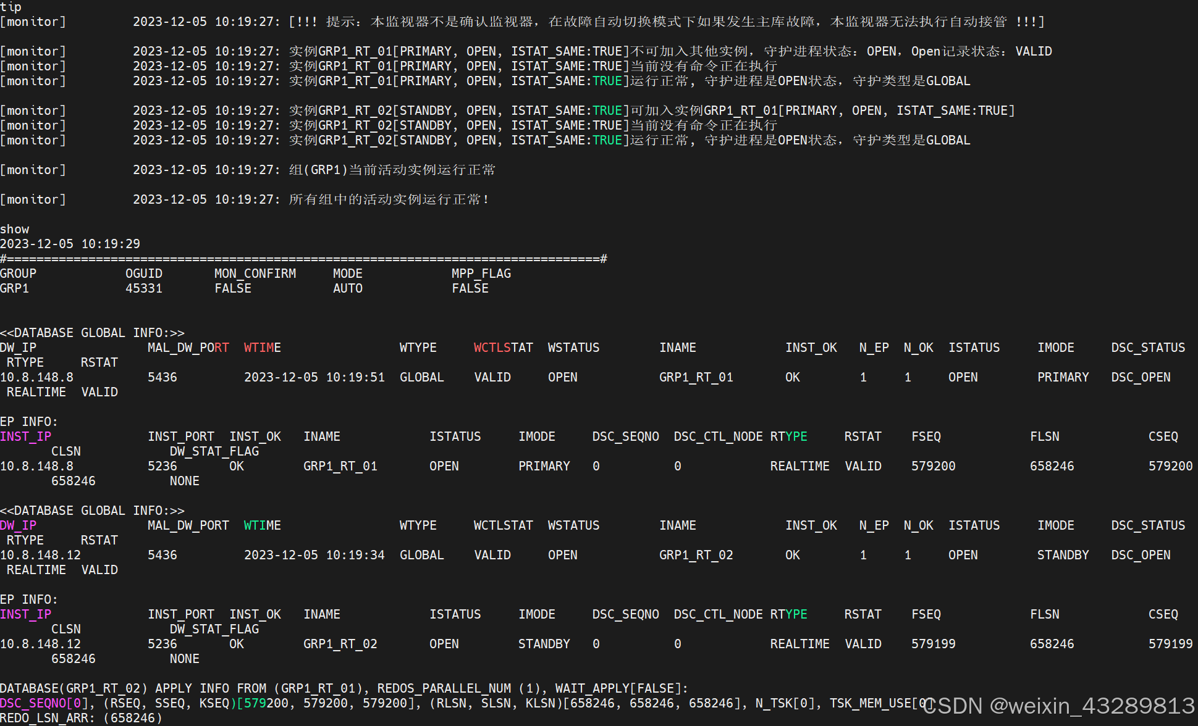Click the second DATABASE GLOBAL INFO heading

pyautogui.click(x=93, y=511)
